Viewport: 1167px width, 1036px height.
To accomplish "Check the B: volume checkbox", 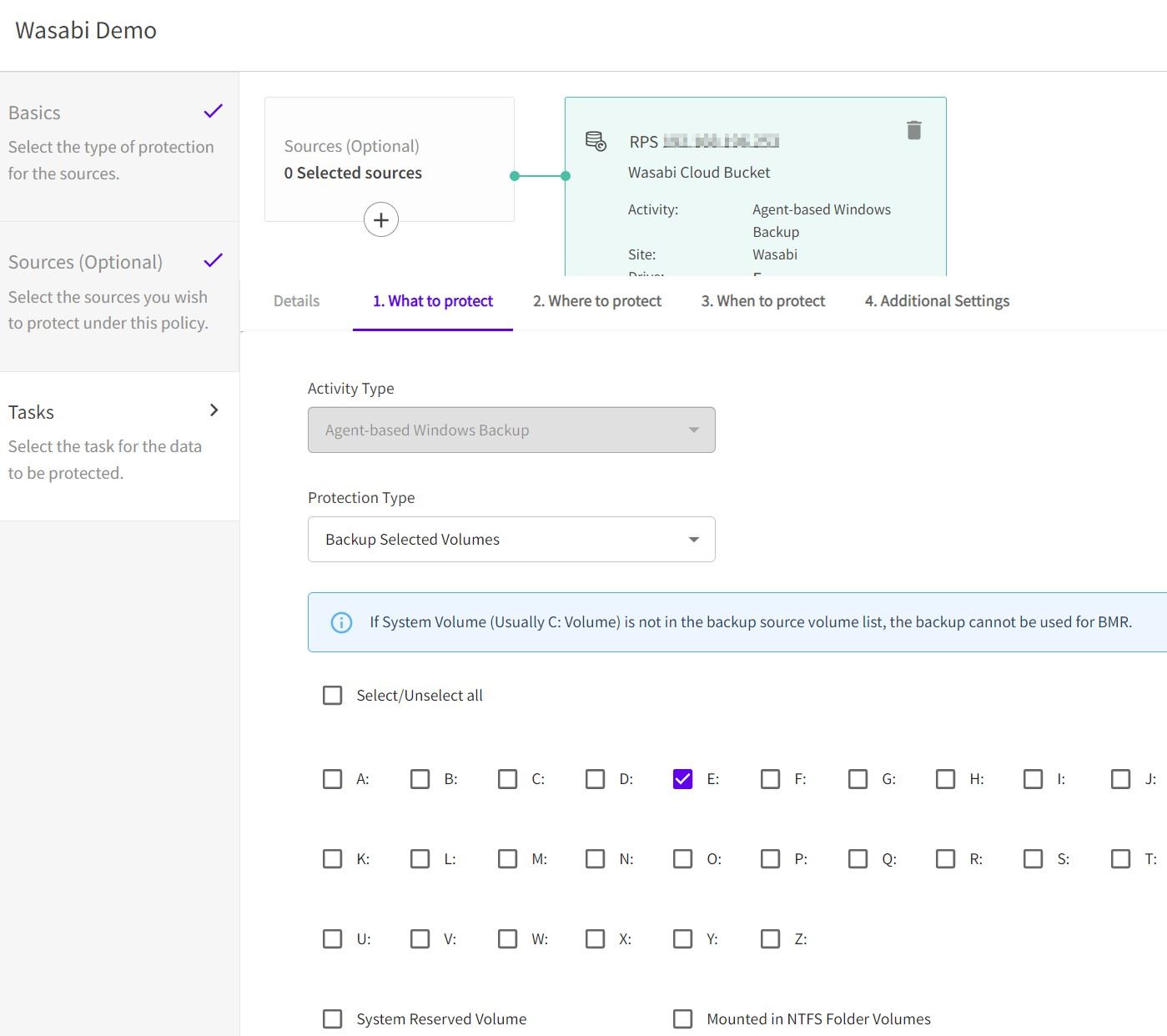I will [x=420, y=779].
